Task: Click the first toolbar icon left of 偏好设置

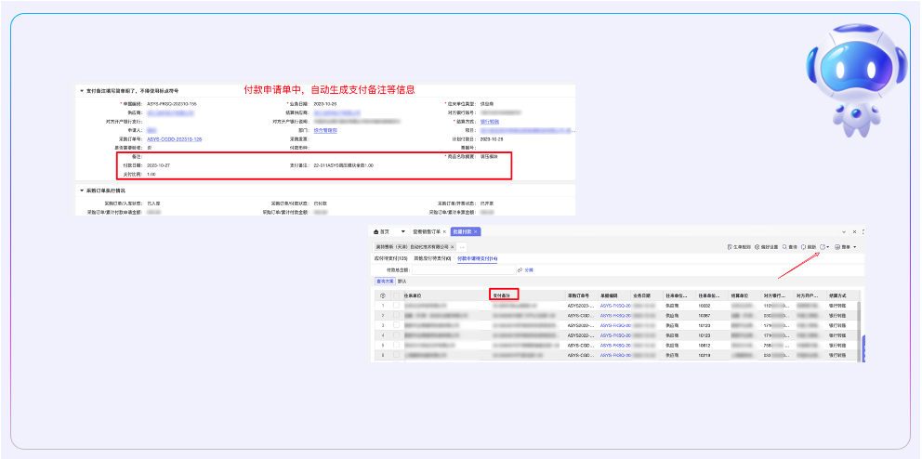Action: click(728, 247)
